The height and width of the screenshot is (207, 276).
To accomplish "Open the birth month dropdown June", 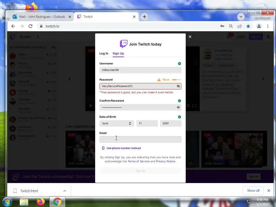I will pos(117,123).
